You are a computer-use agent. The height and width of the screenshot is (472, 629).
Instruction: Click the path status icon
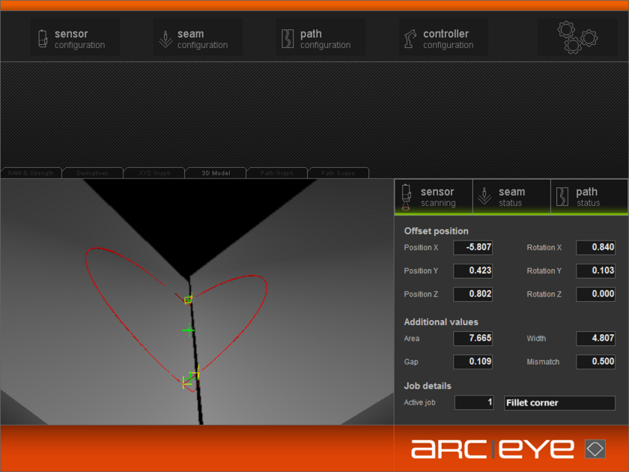(564, 196)
